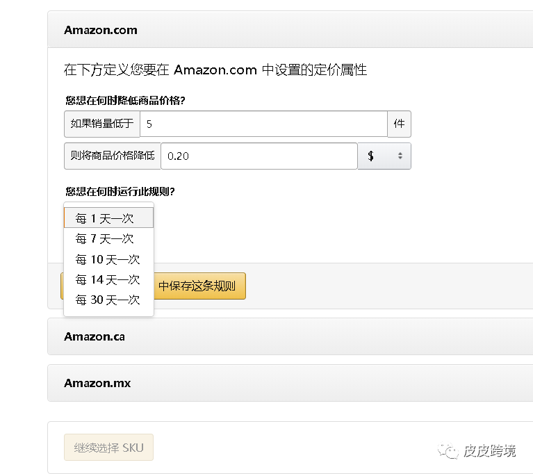Expand the Amazon.mx marketplace section
The image size is (533, 474).
[290, 383]
